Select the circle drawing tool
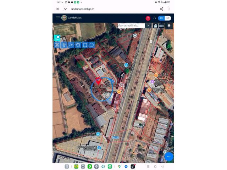 92,45
